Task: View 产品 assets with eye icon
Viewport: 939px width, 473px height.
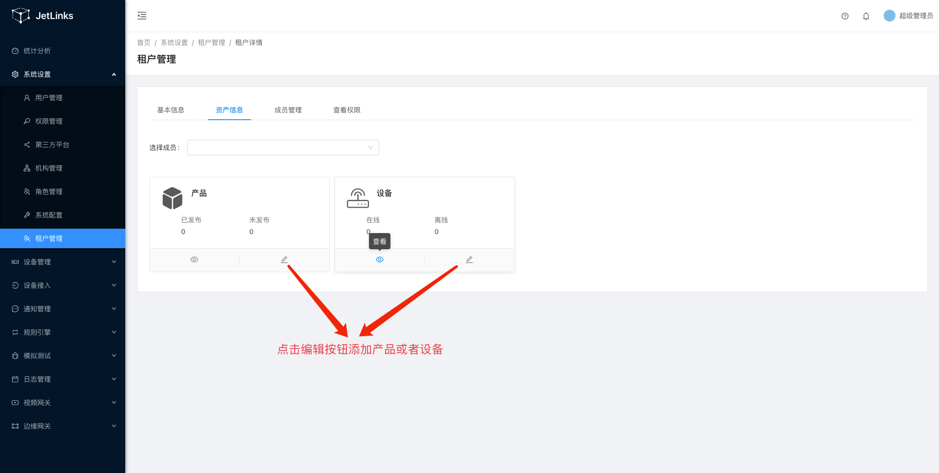Action: (x=194, y=259)
